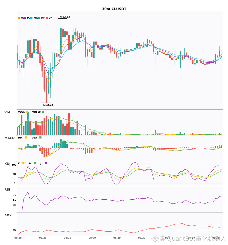Select the ADX panel label
The height and width of the screenshot is (245, 228).
8,215
